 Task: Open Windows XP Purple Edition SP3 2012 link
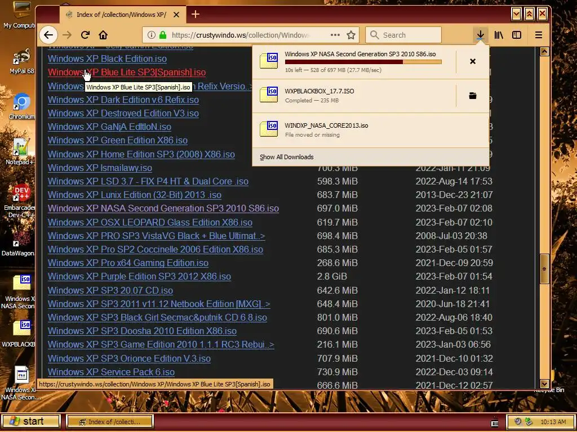coord(140,277)
